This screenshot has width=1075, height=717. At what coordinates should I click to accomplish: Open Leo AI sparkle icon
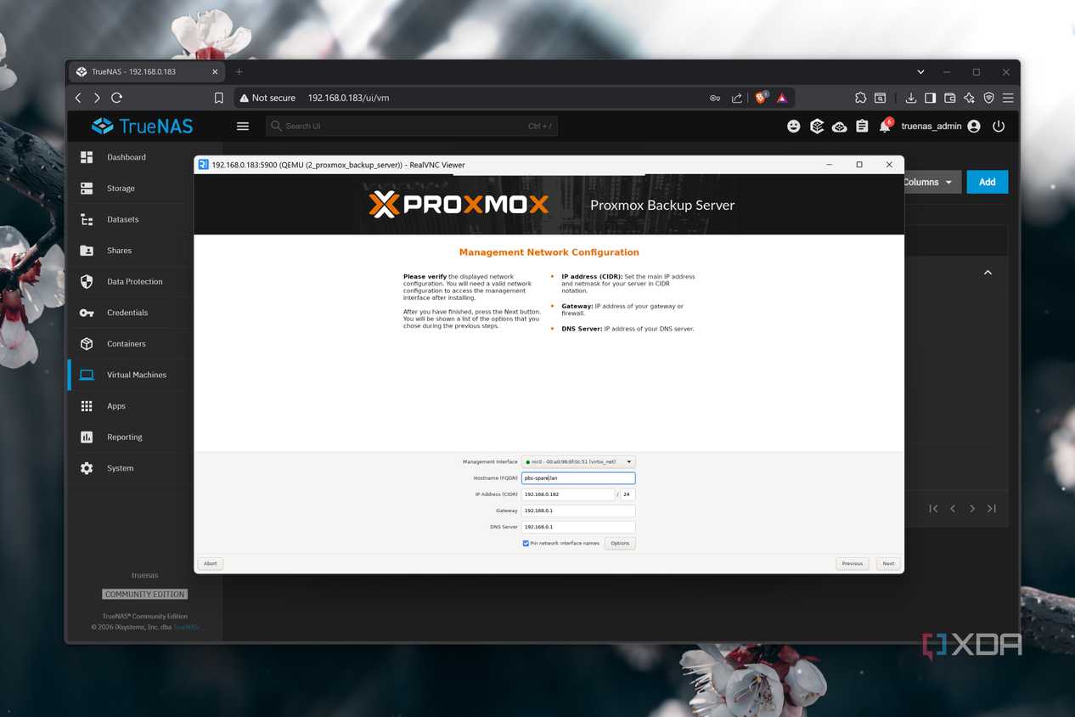(969, 98)
